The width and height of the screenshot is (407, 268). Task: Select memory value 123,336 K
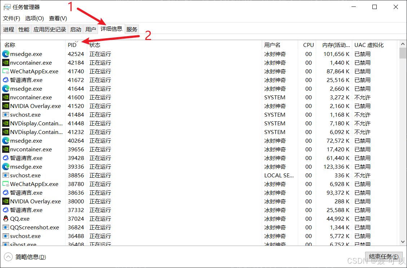336,167
